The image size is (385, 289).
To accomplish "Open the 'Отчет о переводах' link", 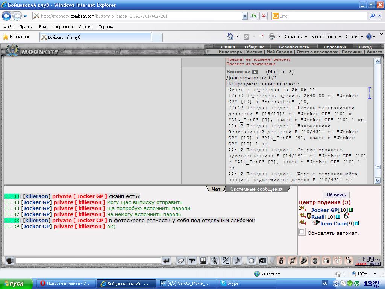I will pos(317,52).
